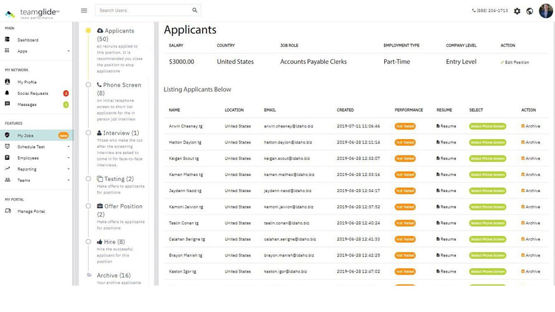This screenshot has width=555, height=312.
Task: Click the phone number (888) 204-1713
Action: click(490, 11)
